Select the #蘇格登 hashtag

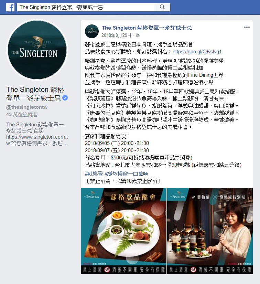pos(94,174)
